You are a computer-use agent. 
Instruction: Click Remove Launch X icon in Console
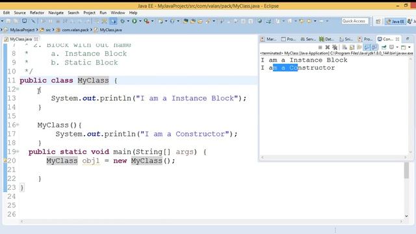[x=328, y=47]
